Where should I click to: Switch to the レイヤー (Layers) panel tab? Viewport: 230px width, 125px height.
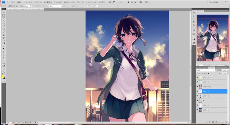(211, 68)
